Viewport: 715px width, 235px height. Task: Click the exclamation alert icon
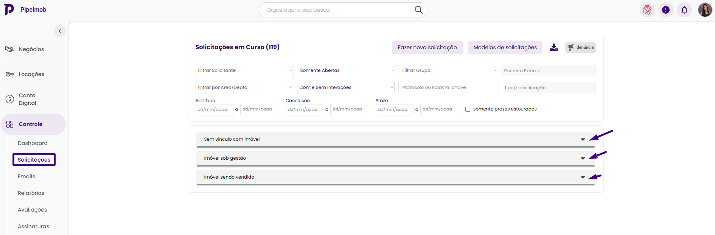click(x=666, y=10)
